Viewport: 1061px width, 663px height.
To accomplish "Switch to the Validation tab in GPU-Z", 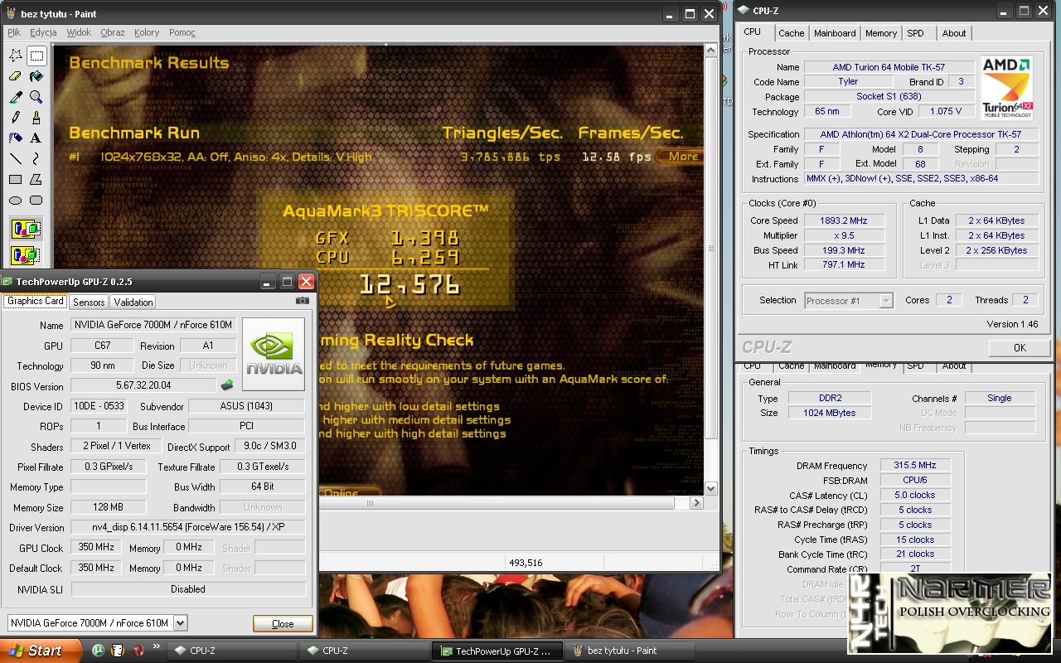I will point(133,302).
